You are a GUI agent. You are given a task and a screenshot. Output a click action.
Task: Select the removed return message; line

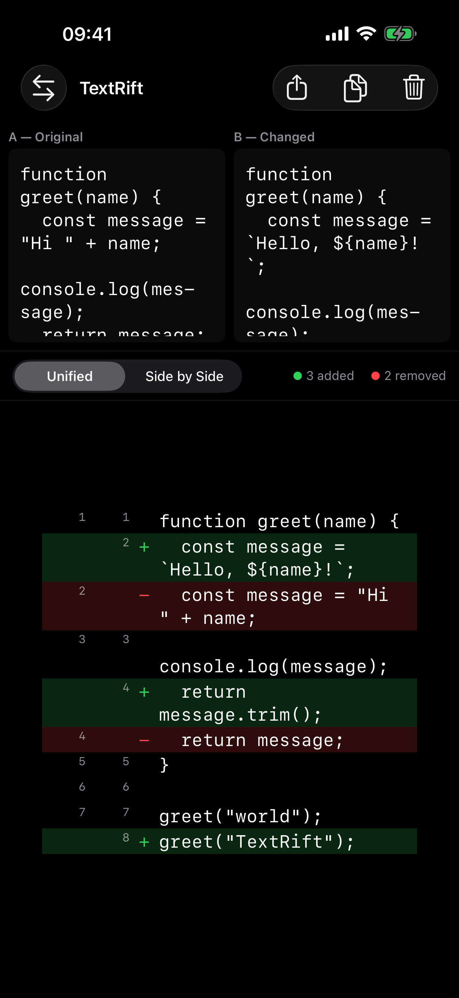tap(229, 739)
